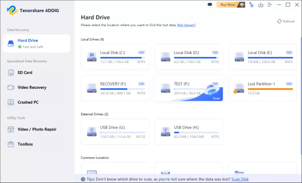Click Scan on TEST (P:) drive
The width and height of the screenshot is (302, 183).
[x=216, y=98]
